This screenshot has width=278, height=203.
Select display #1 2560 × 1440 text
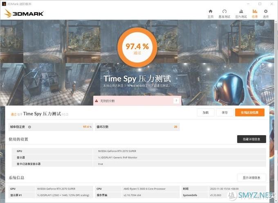(x=63, y=195)
